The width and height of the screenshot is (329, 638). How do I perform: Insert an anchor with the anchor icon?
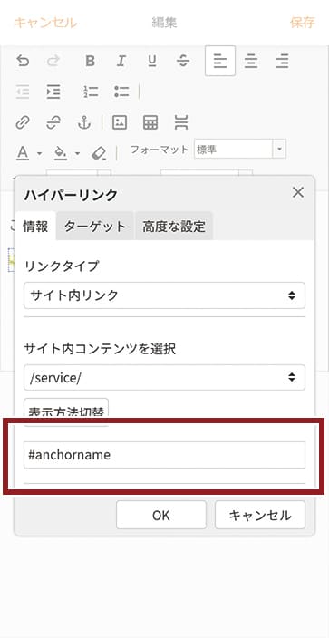click(84, 122)
